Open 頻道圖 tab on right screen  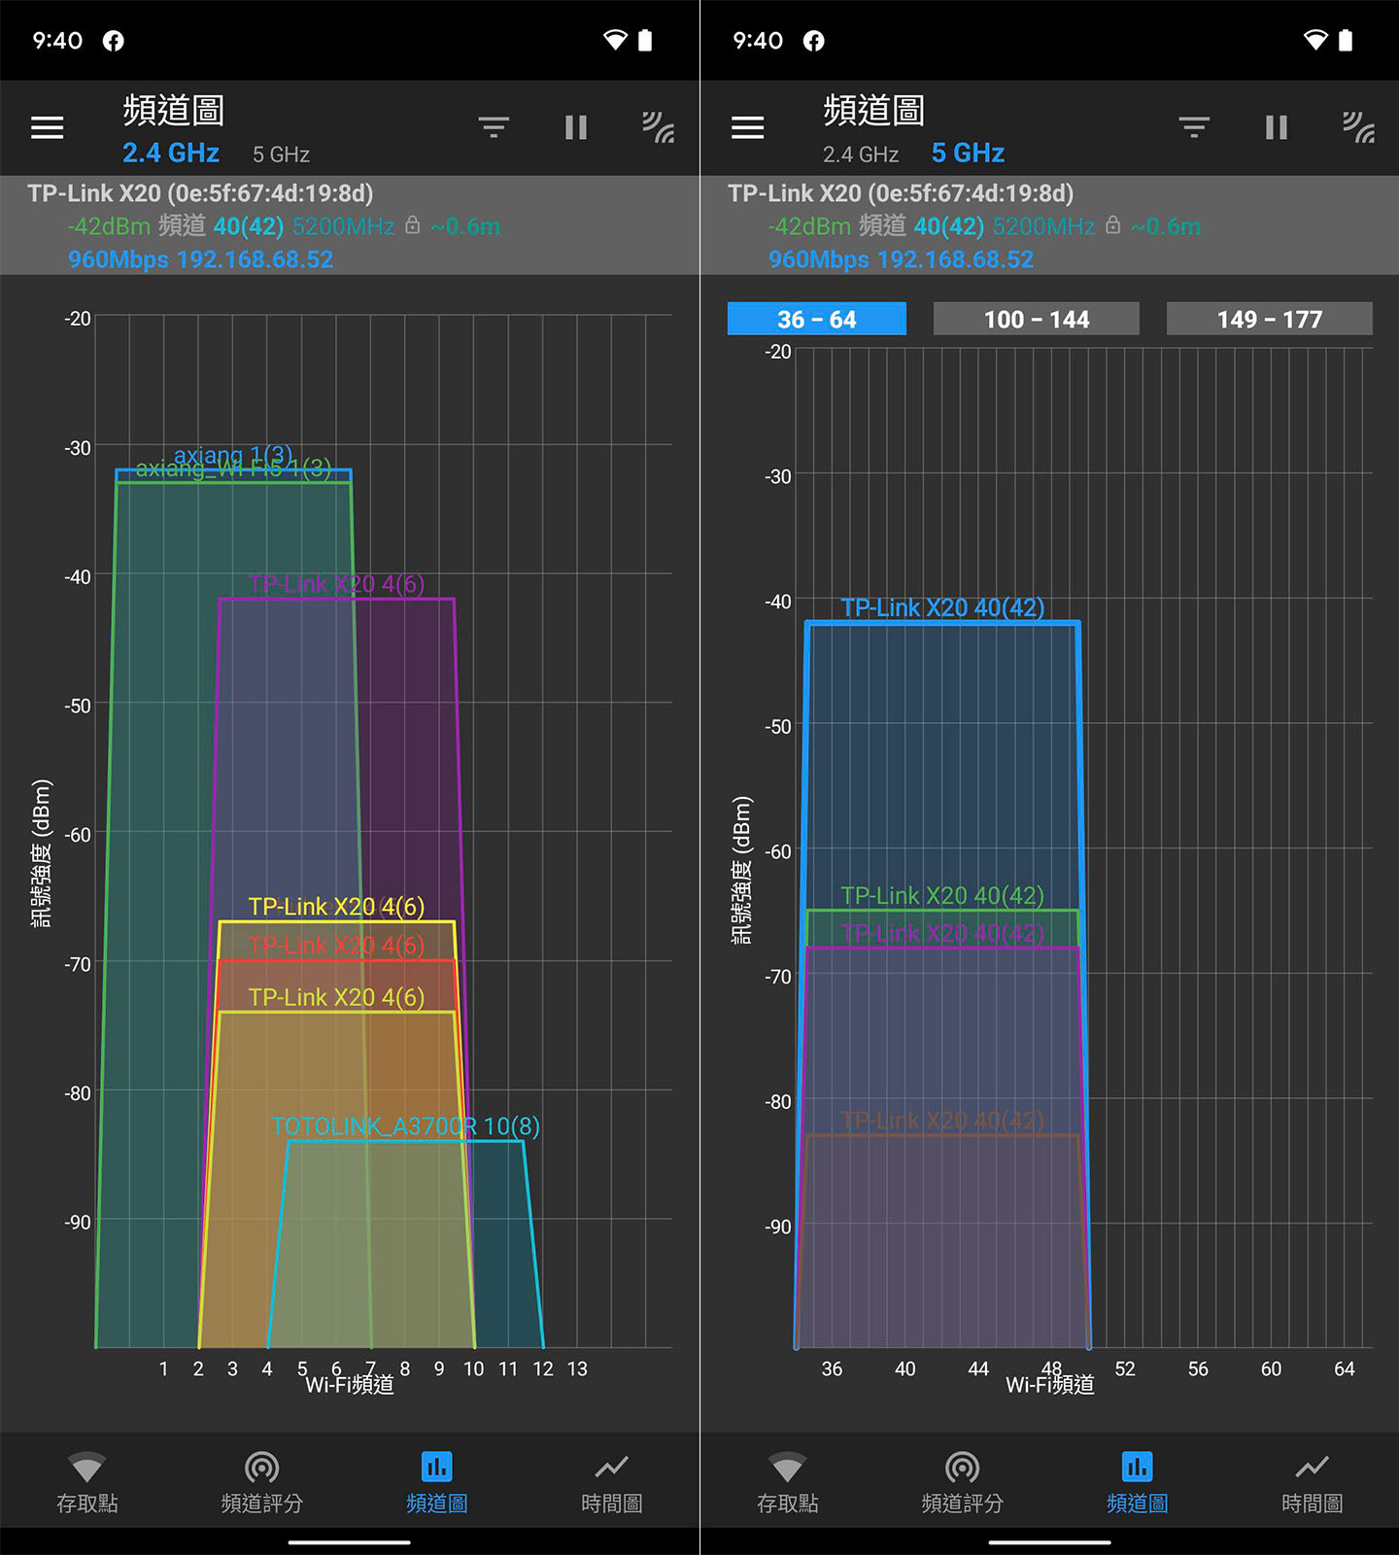(1138, 1483)
